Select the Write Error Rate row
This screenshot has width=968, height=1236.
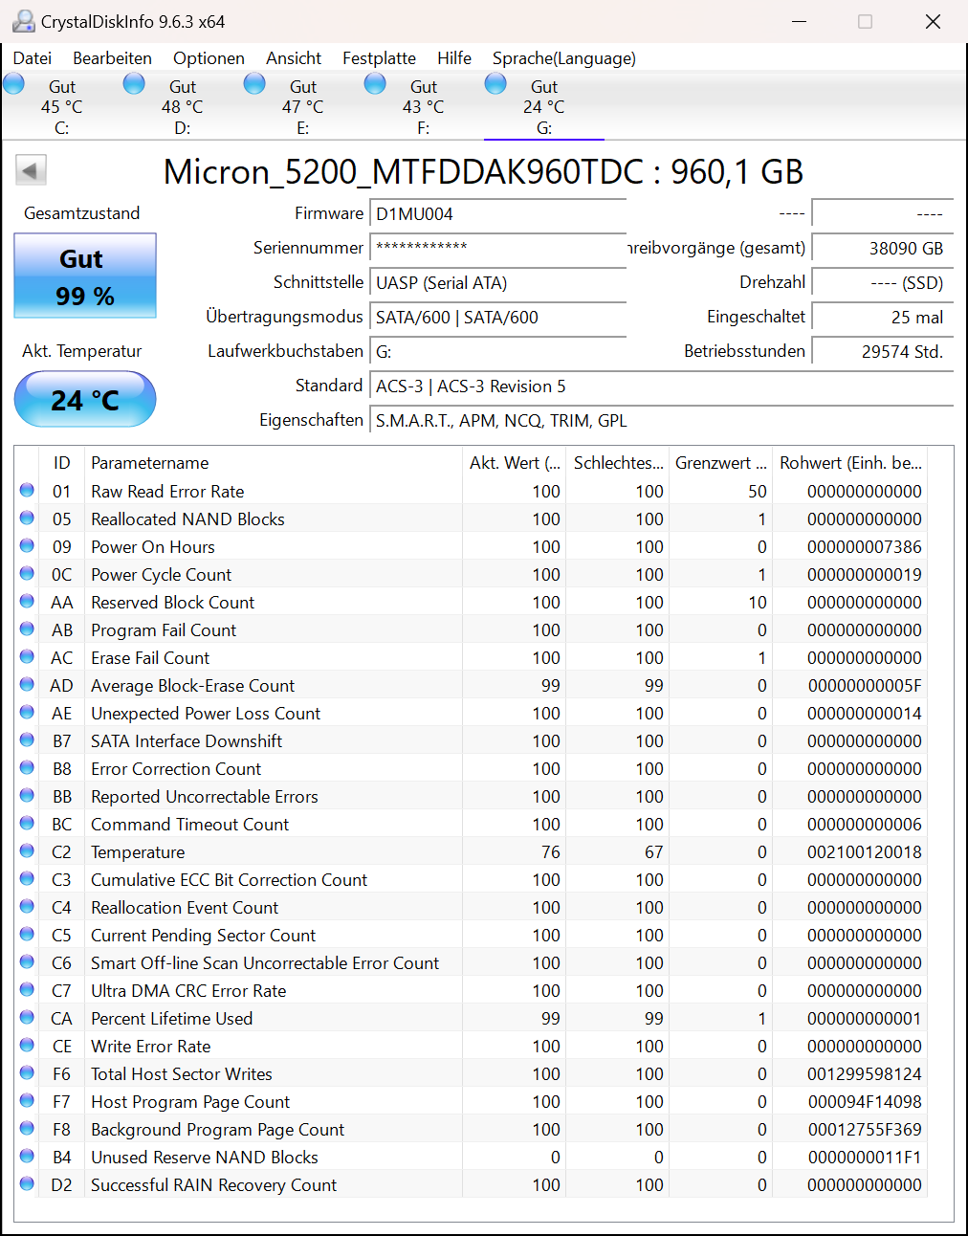[x=471, y=1046]
